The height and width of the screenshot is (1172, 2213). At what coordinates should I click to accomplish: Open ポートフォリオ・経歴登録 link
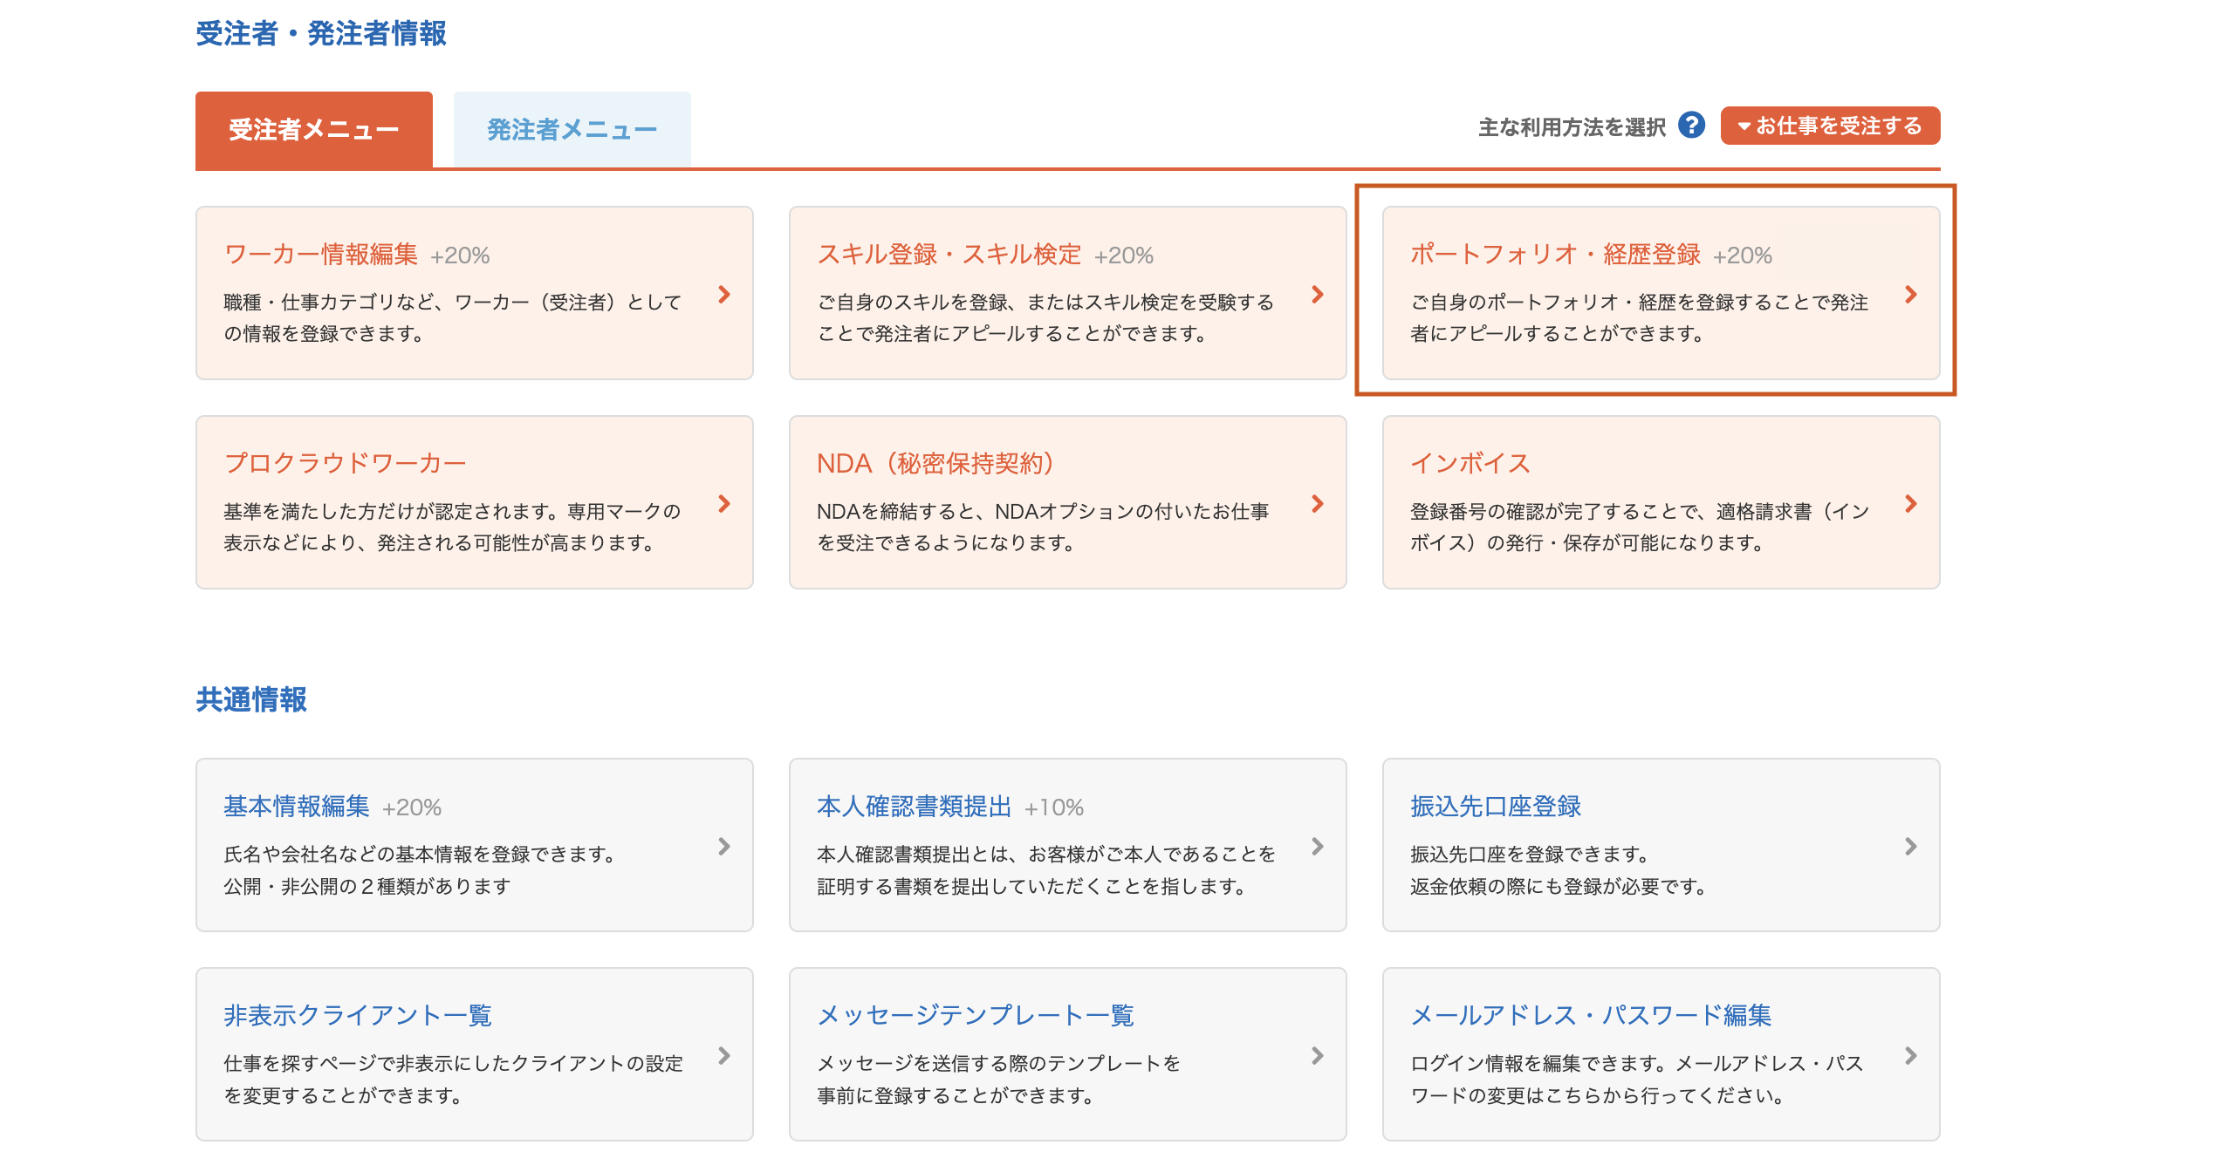[1555, 254]
